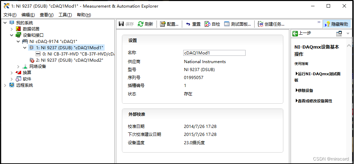
Task: Click the 我的系统 computer icon
Action: (12, 23)
